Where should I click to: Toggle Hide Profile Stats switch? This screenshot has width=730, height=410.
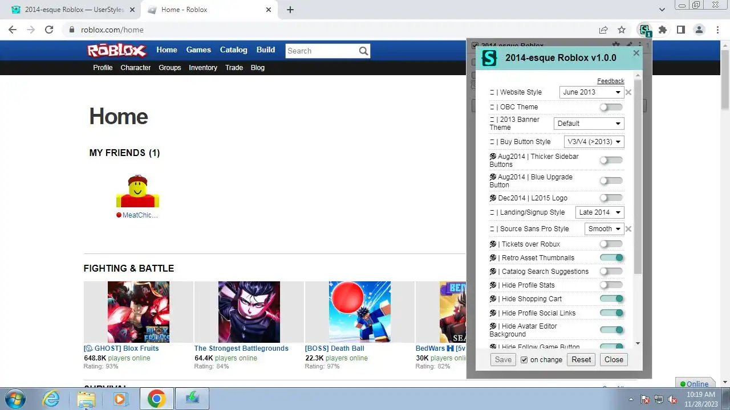[611, 285]
